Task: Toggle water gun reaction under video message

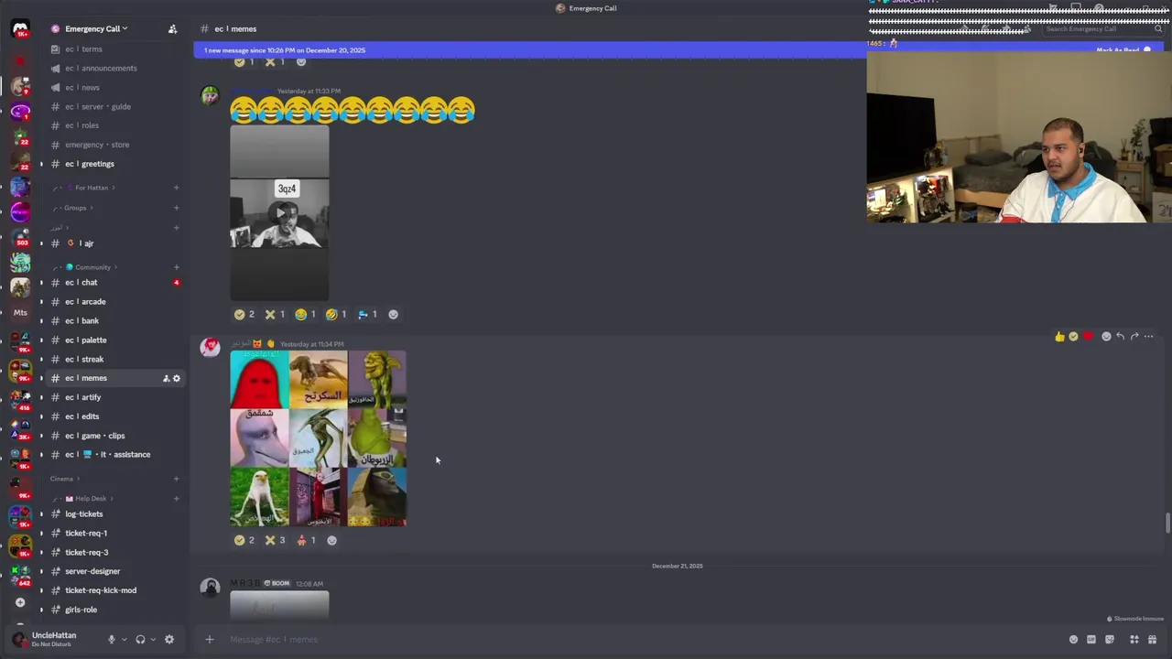Action: (367, 314)
